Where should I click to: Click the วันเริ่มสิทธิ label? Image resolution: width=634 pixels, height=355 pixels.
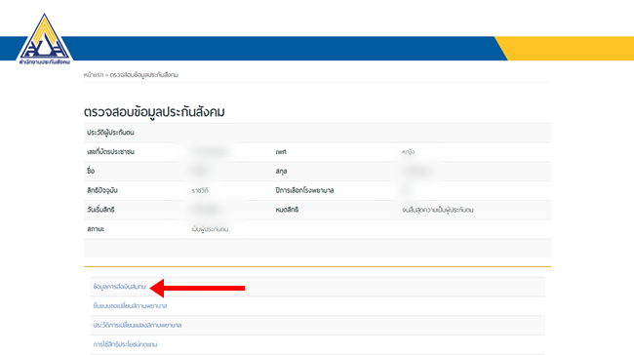[x=100, y=210]
